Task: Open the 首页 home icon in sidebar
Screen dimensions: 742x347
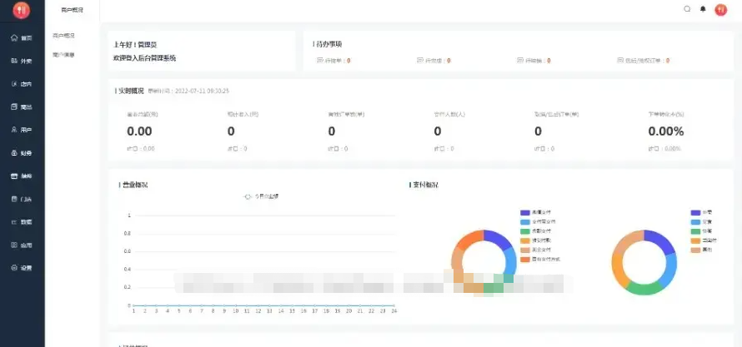Action: (14, 37)
